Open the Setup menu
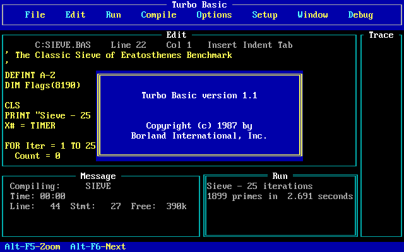Viewport: 404px width, 252px height. point(264,15)
